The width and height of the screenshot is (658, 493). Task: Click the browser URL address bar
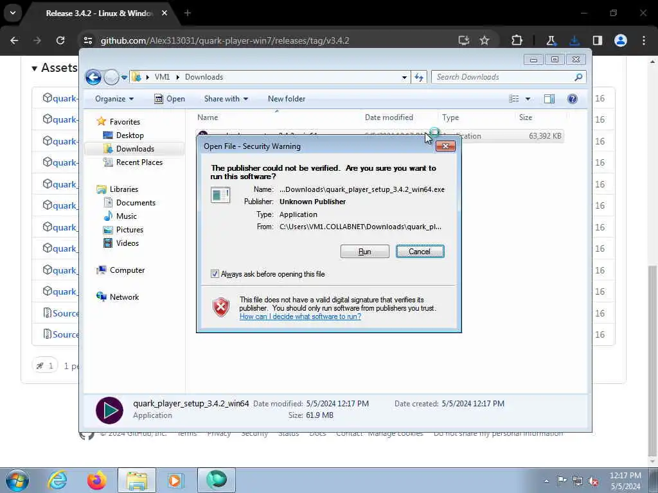pos(269,40)
